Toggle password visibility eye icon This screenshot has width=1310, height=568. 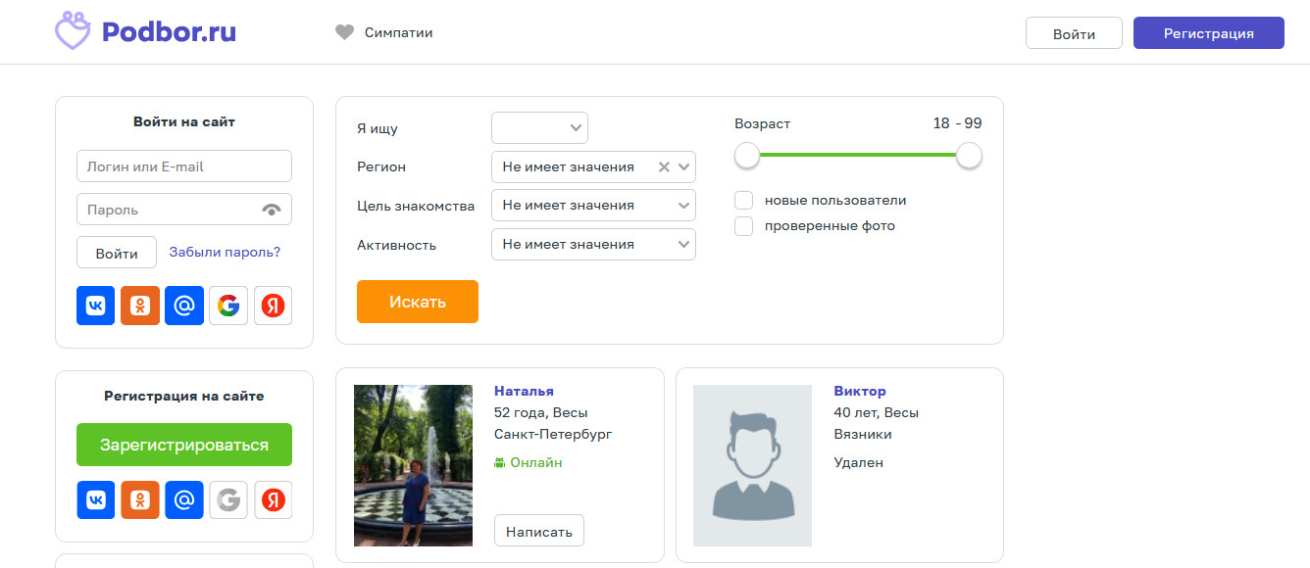coord(272,210)
